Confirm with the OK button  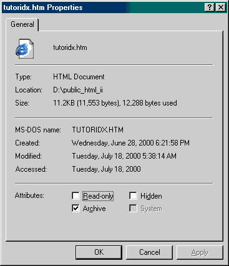click(99, 252)
